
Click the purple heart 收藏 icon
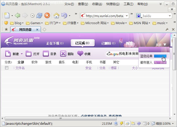(x=80, y=54)
